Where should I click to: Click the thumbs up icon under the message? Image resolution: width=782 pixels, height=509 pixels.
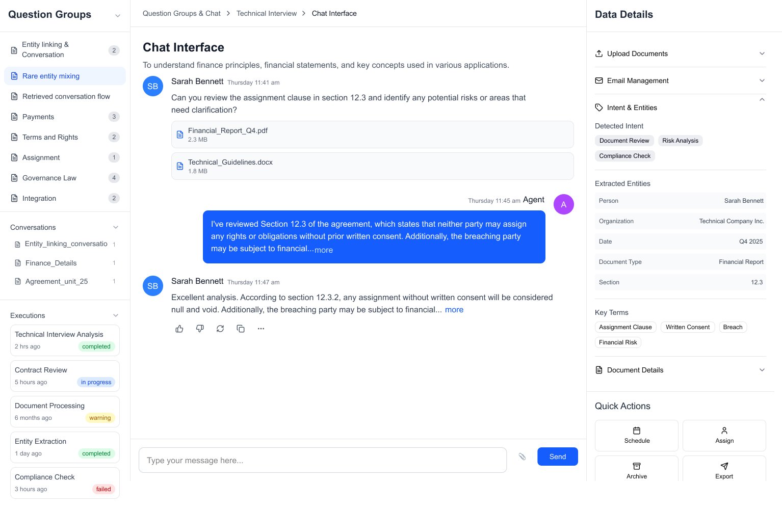[179, 329]
